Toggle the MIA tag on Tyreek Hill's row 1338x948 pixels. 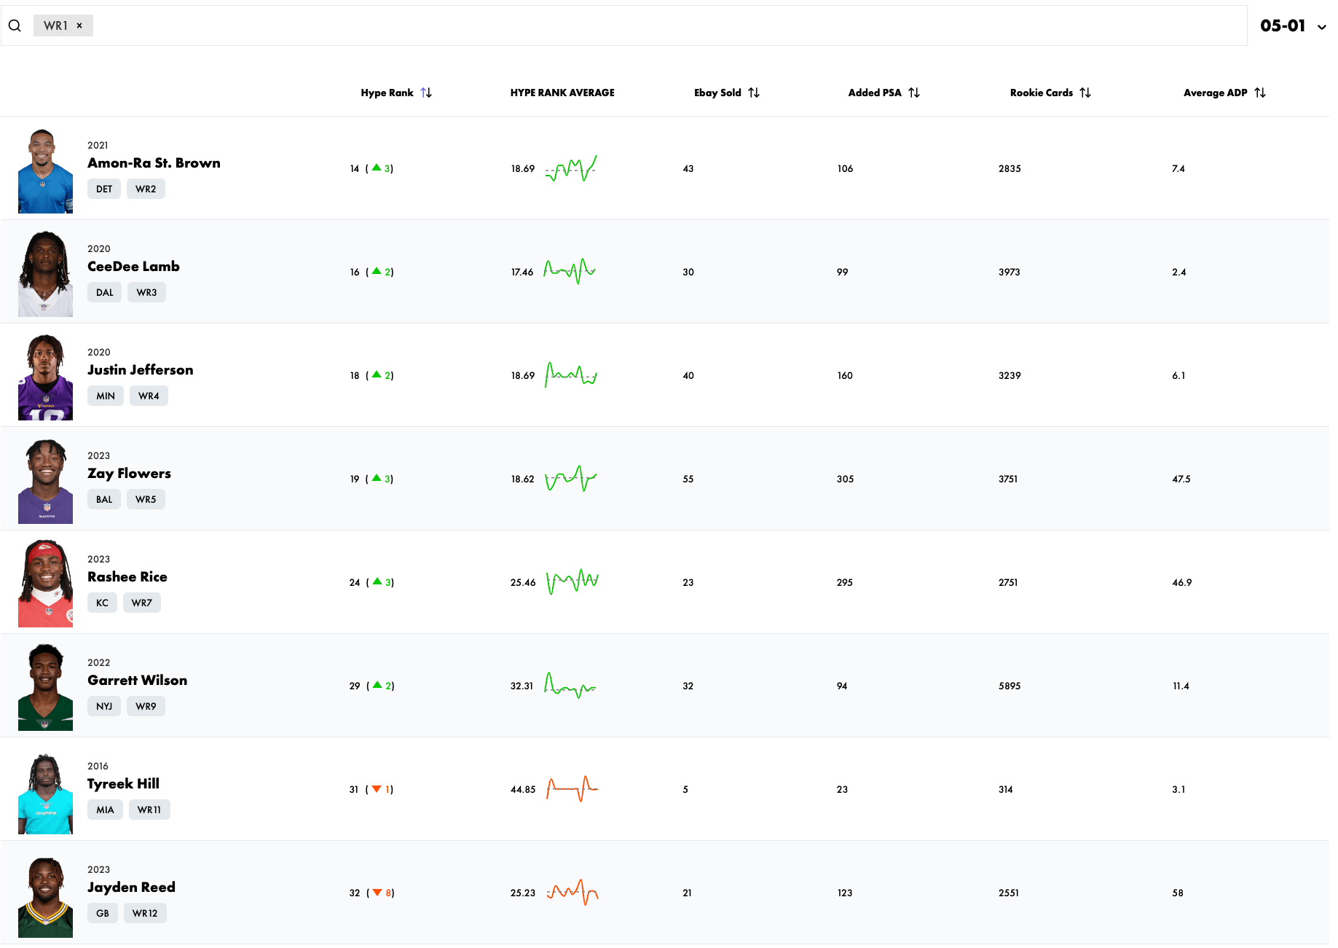tap(105, 809)
